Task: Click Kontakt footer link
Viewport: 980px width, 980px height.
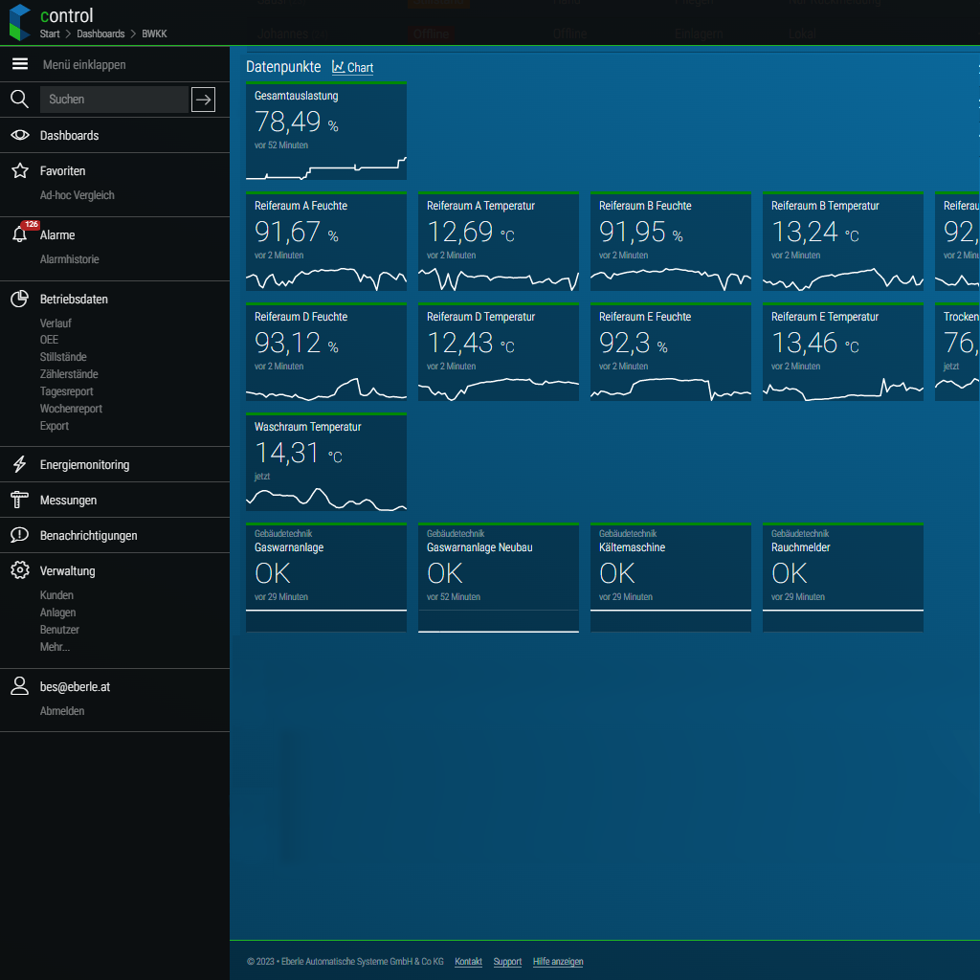Action: 468,961
